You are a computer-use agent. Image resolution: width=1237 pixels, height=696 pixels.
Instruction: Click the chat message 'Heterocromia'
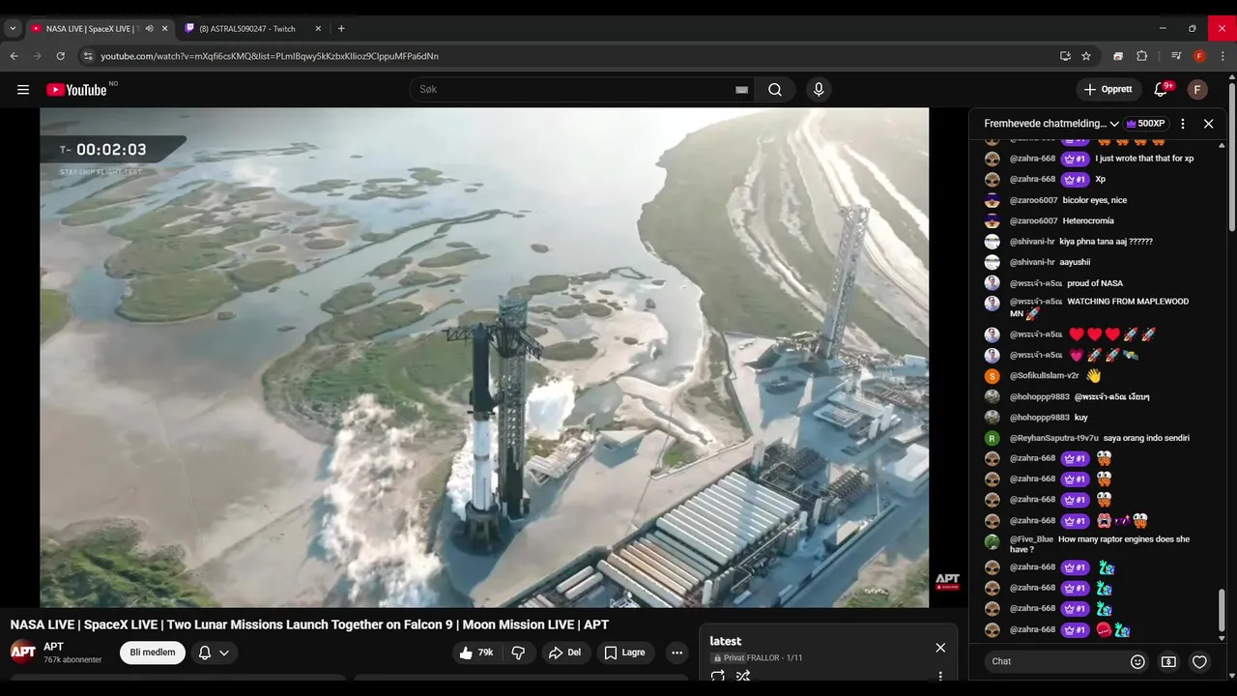(1088, 221)
